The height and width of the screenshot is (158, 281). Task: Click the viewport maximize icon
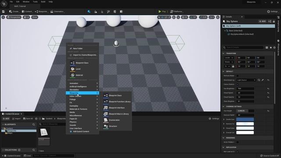[218, 17]
